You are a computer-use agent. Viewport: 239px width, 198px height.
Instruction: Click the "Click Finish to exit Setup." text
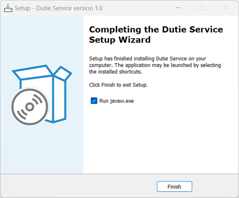coord(119,85)
